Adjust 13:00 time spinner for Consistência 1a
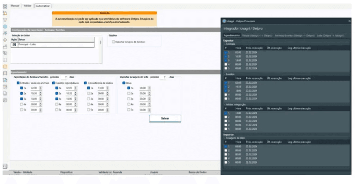The height and width of the screenshot is (184, 355). (108, 88)
